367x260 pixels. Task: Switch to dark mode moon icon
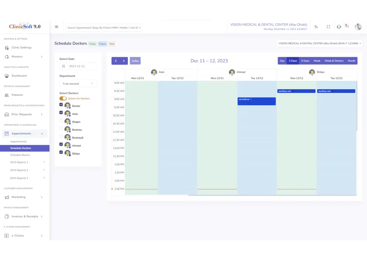pyautogui.click(x=316, y=27)
